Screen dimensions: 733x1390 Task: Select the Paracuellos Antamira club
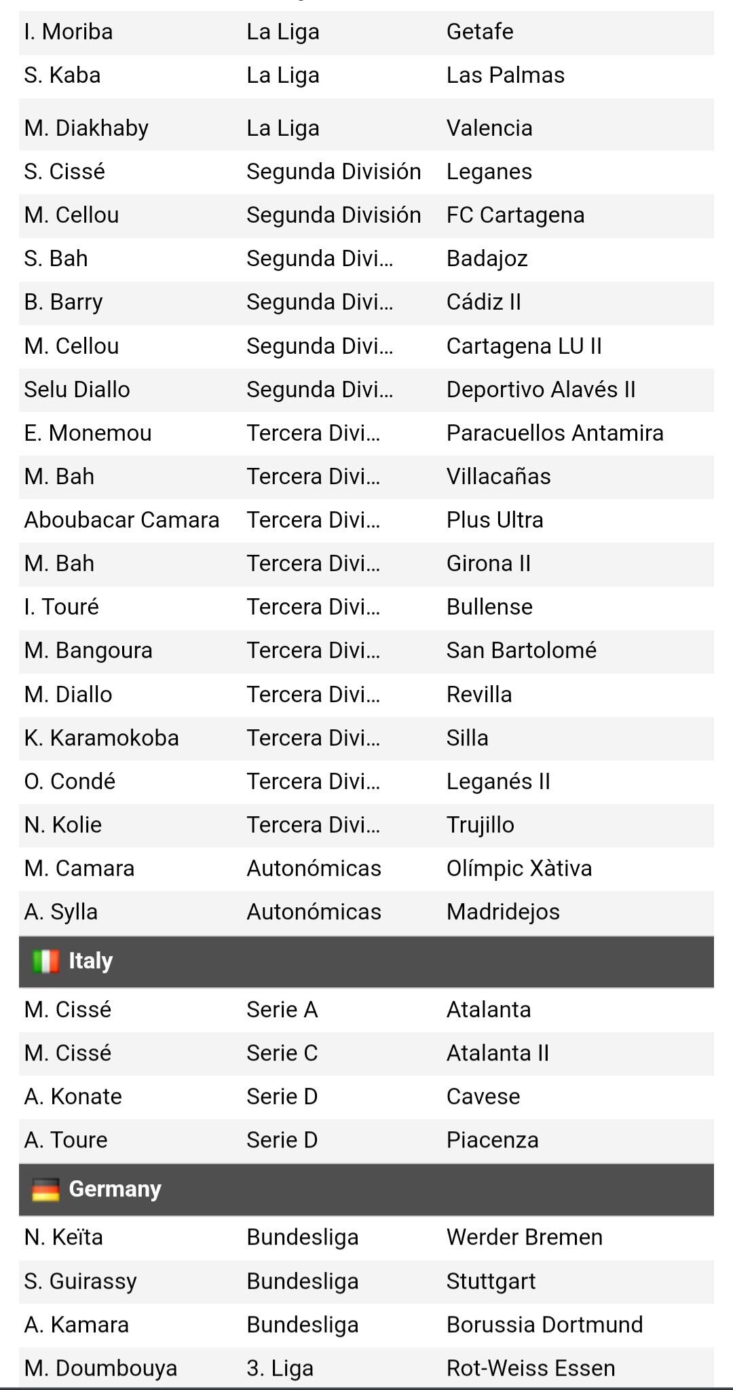coord(555,433)
